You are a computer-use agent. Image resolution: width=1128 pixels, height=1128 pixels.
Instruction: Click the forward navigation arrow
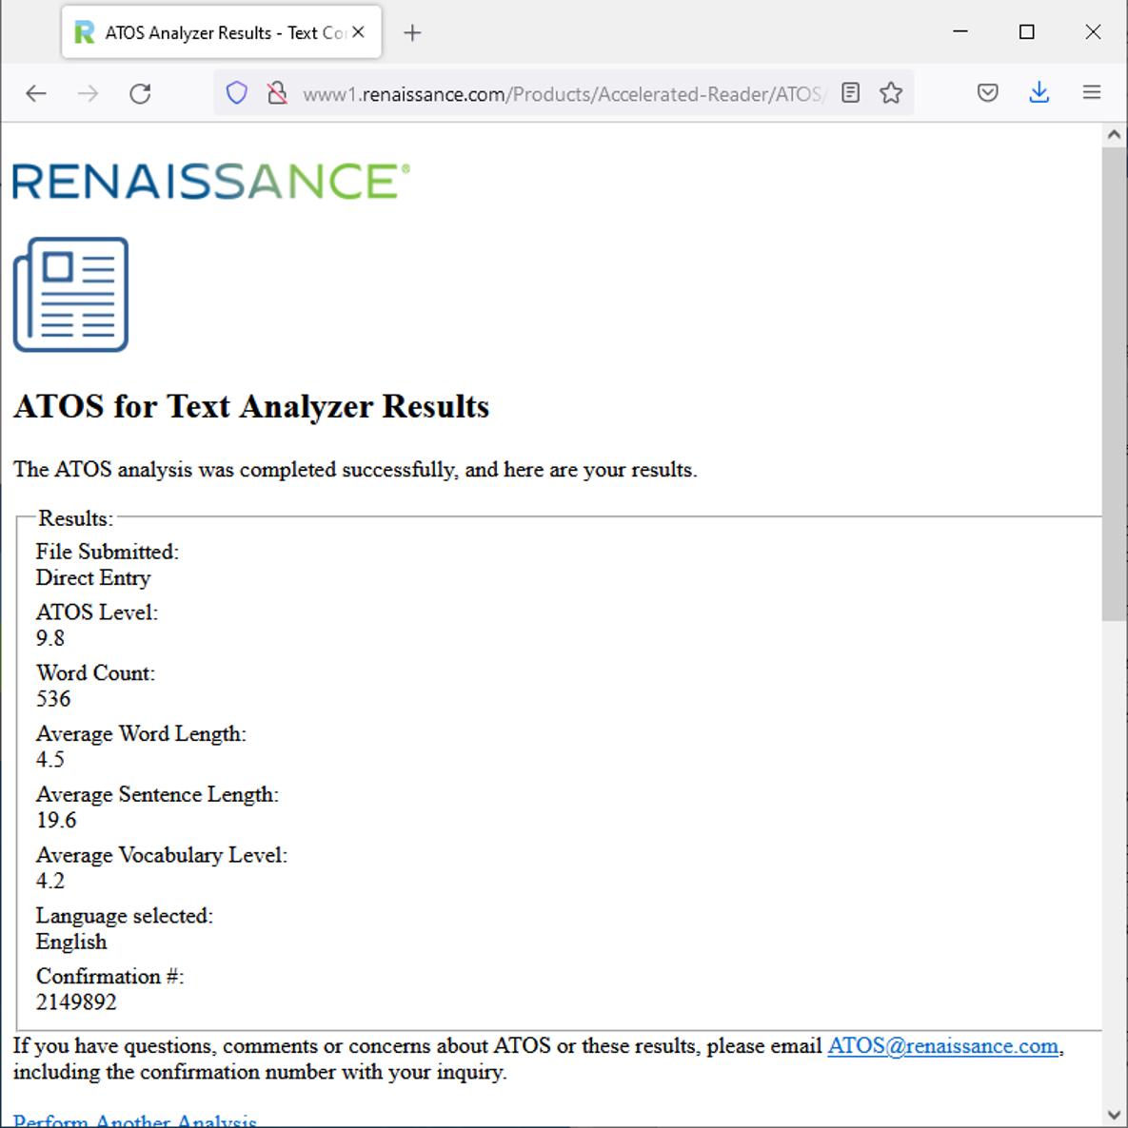(88, 93)
